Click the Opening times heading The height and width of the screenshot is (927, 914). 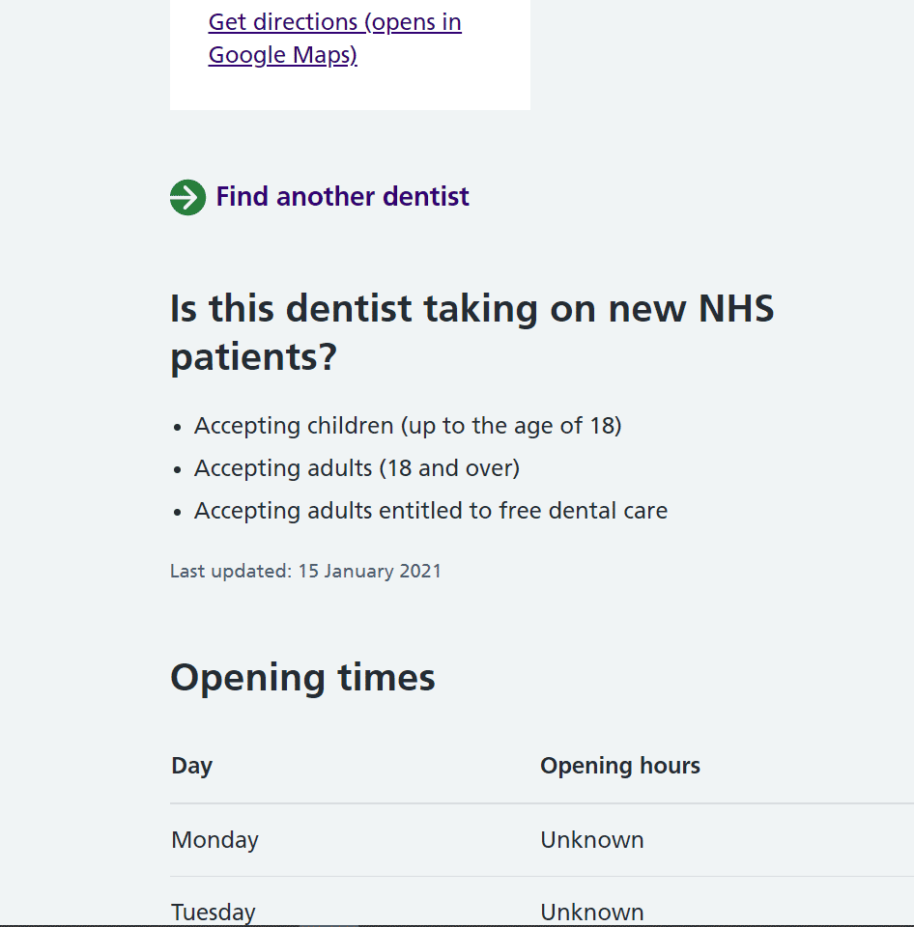point(302,678)
